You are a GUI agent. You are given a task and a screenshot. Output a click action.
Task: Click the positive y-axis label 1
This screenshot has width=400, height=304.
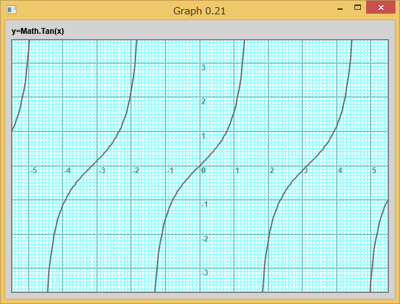click(203, 136)
